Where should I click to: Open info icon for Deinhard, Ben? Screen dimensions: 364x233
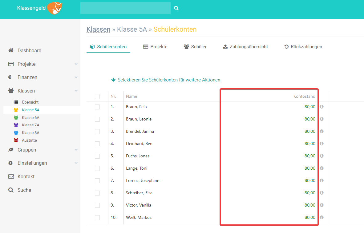(322, 143)
